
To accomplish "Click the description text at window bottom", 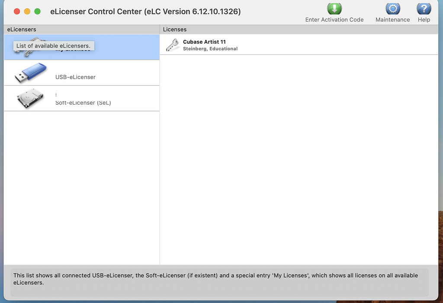I will [x=215, y=279].
